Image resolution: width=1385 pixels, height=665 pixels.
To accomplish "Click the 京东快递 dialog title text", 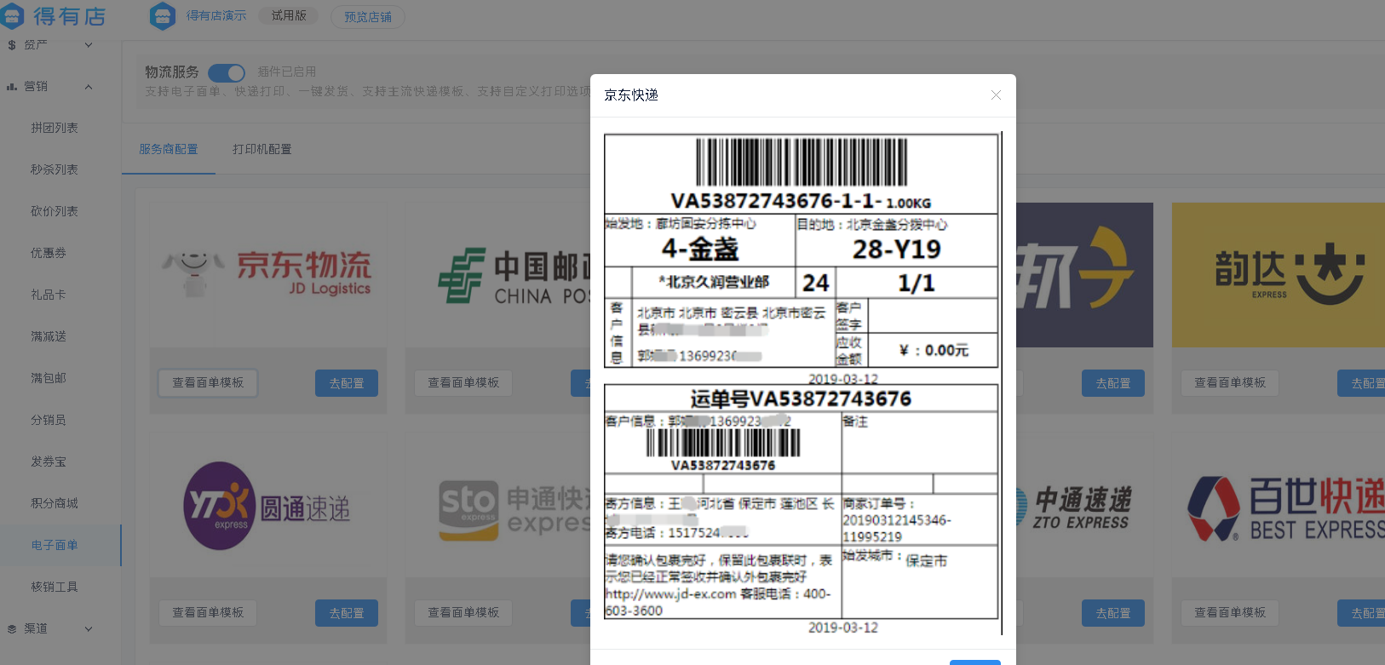I will [631, 95].
